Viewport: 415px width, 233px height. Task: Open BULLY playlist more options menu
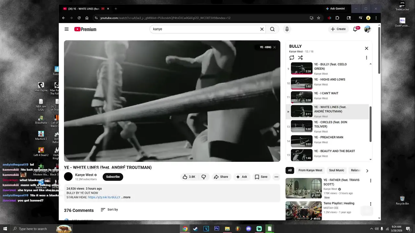(366, 58)
